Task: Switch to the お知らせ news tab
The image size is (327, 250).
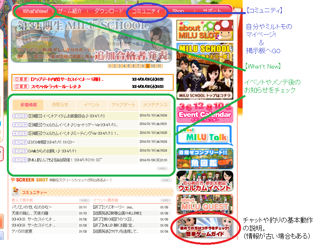Action: 60,105
